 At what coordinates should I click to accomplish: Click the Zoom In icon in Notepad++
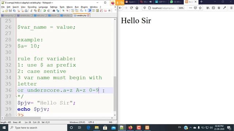click(x=63, y=11)
